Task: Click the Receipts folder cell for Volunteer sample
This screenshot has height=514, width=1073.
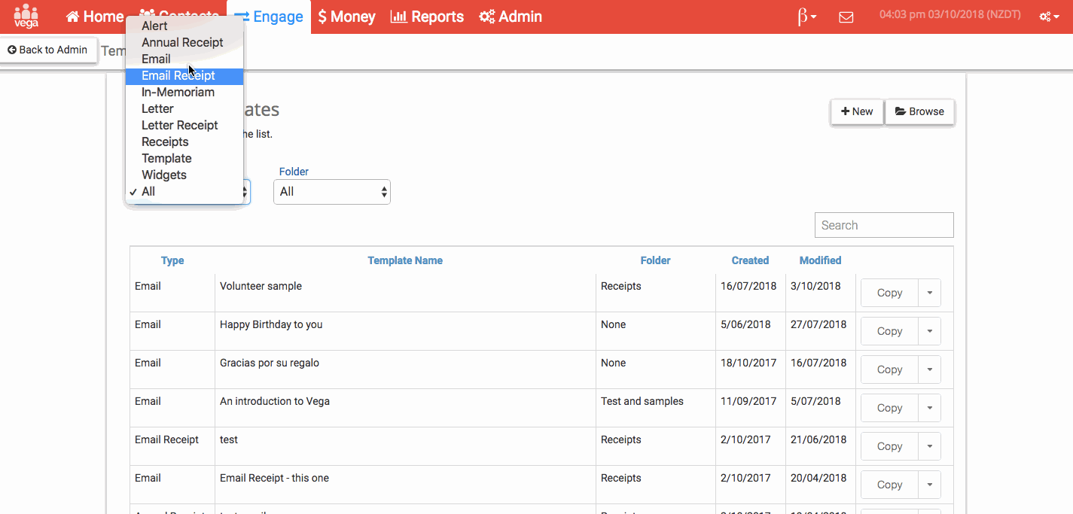Action: click(621, 286)
